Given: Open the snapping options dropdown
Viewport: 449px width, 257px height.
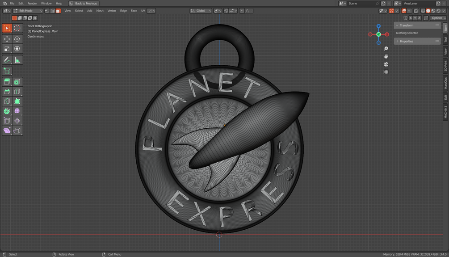Looking at the screenshot, I should click(233, 11).
